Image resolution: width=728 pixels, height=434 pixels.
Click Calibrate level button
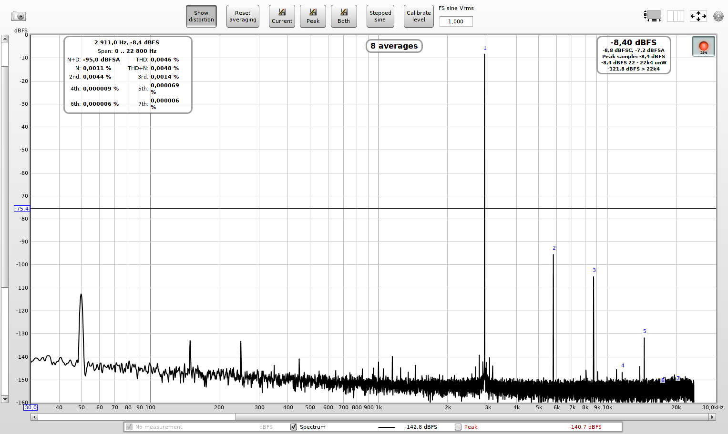[419, 16]
